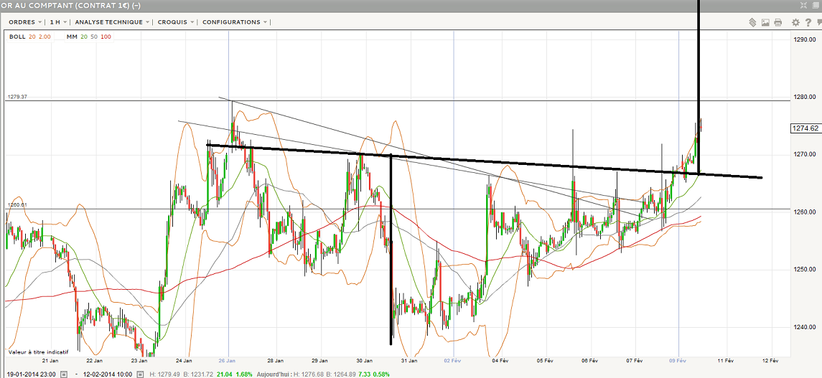Open the CONFIGURATIONS menu
Image resolution: width=822 pixels, height=378 pixels.
pyautogui.click(x=234, y=22)
